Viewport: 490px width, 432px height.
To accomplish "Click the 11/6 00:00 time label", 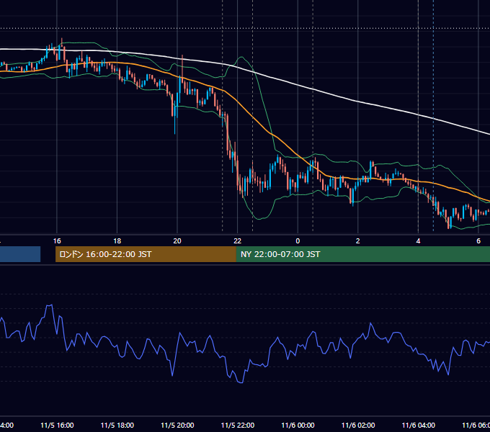I will click(298, 425).
